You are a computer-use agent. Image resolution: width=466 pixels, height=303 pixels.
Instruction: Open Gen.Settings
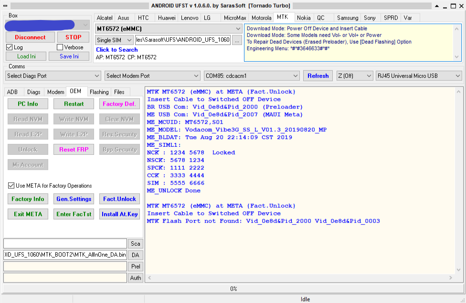tap(74, 199)
